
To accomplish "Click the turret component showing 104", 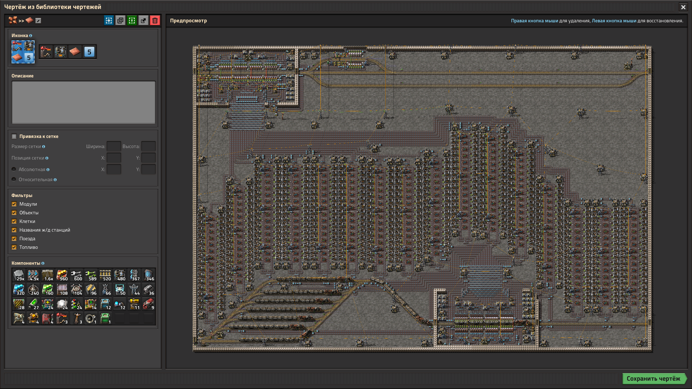I will tap(76, 290).
